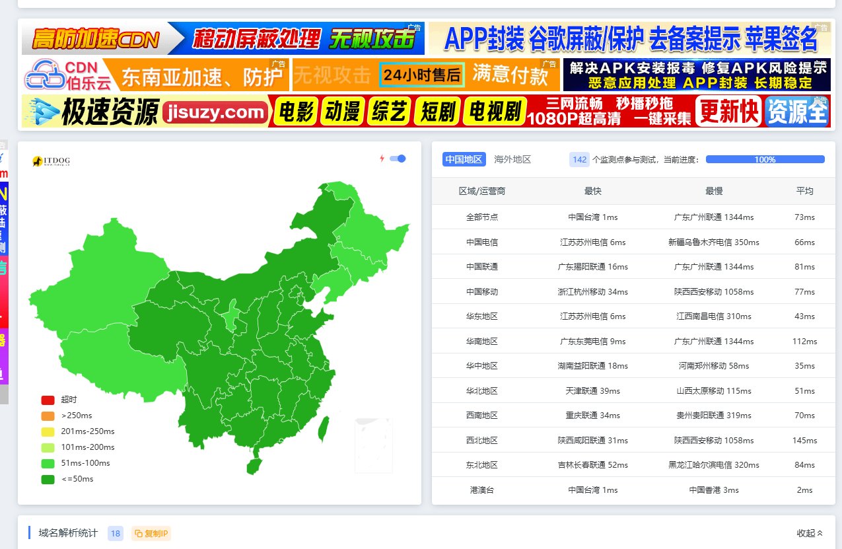Click Taiwan island on the map

pos(324,428)
